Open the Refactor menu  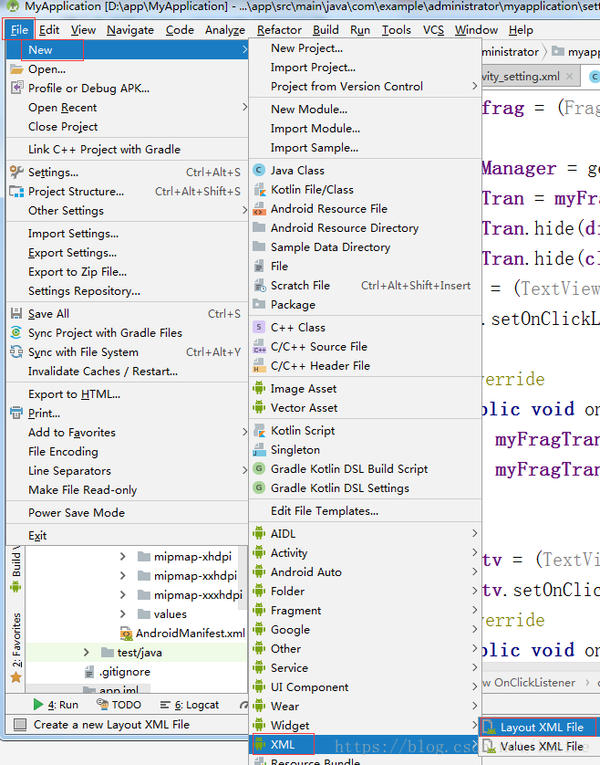(279, 30)
